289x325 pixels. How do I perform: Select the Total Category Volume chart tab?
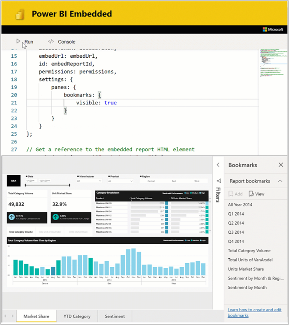21,232
